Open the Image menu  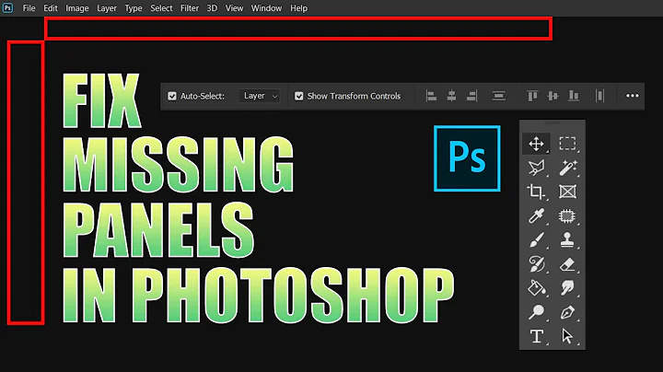(77, 8)
